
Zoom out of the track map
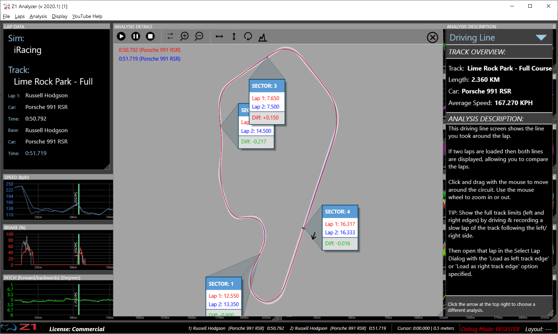point(199,36)
